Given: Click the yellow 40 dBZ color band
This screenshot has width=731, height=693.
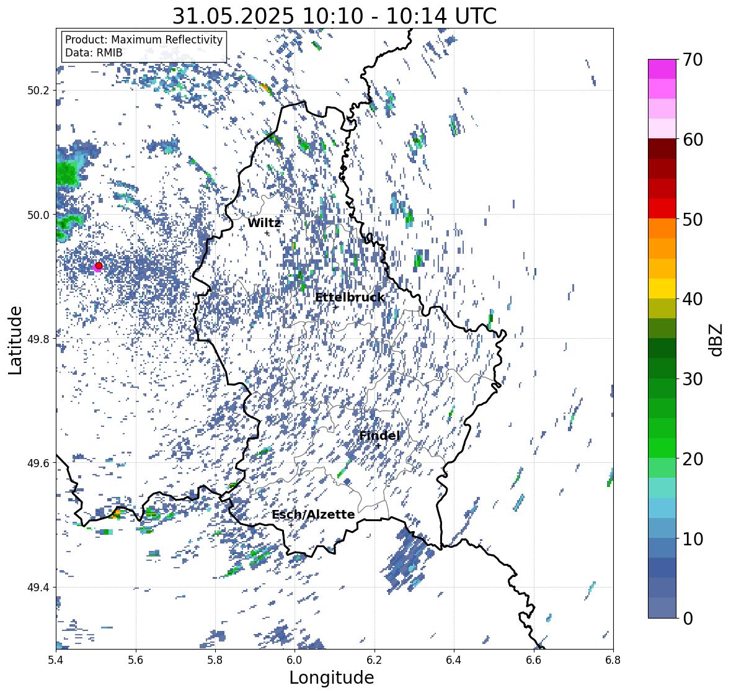Looking at the screenshot, I should [x=662, y=288].
